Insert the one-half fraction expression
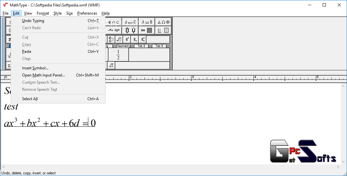Viewport: 347px width, 176px height. [x=118, y=54]
